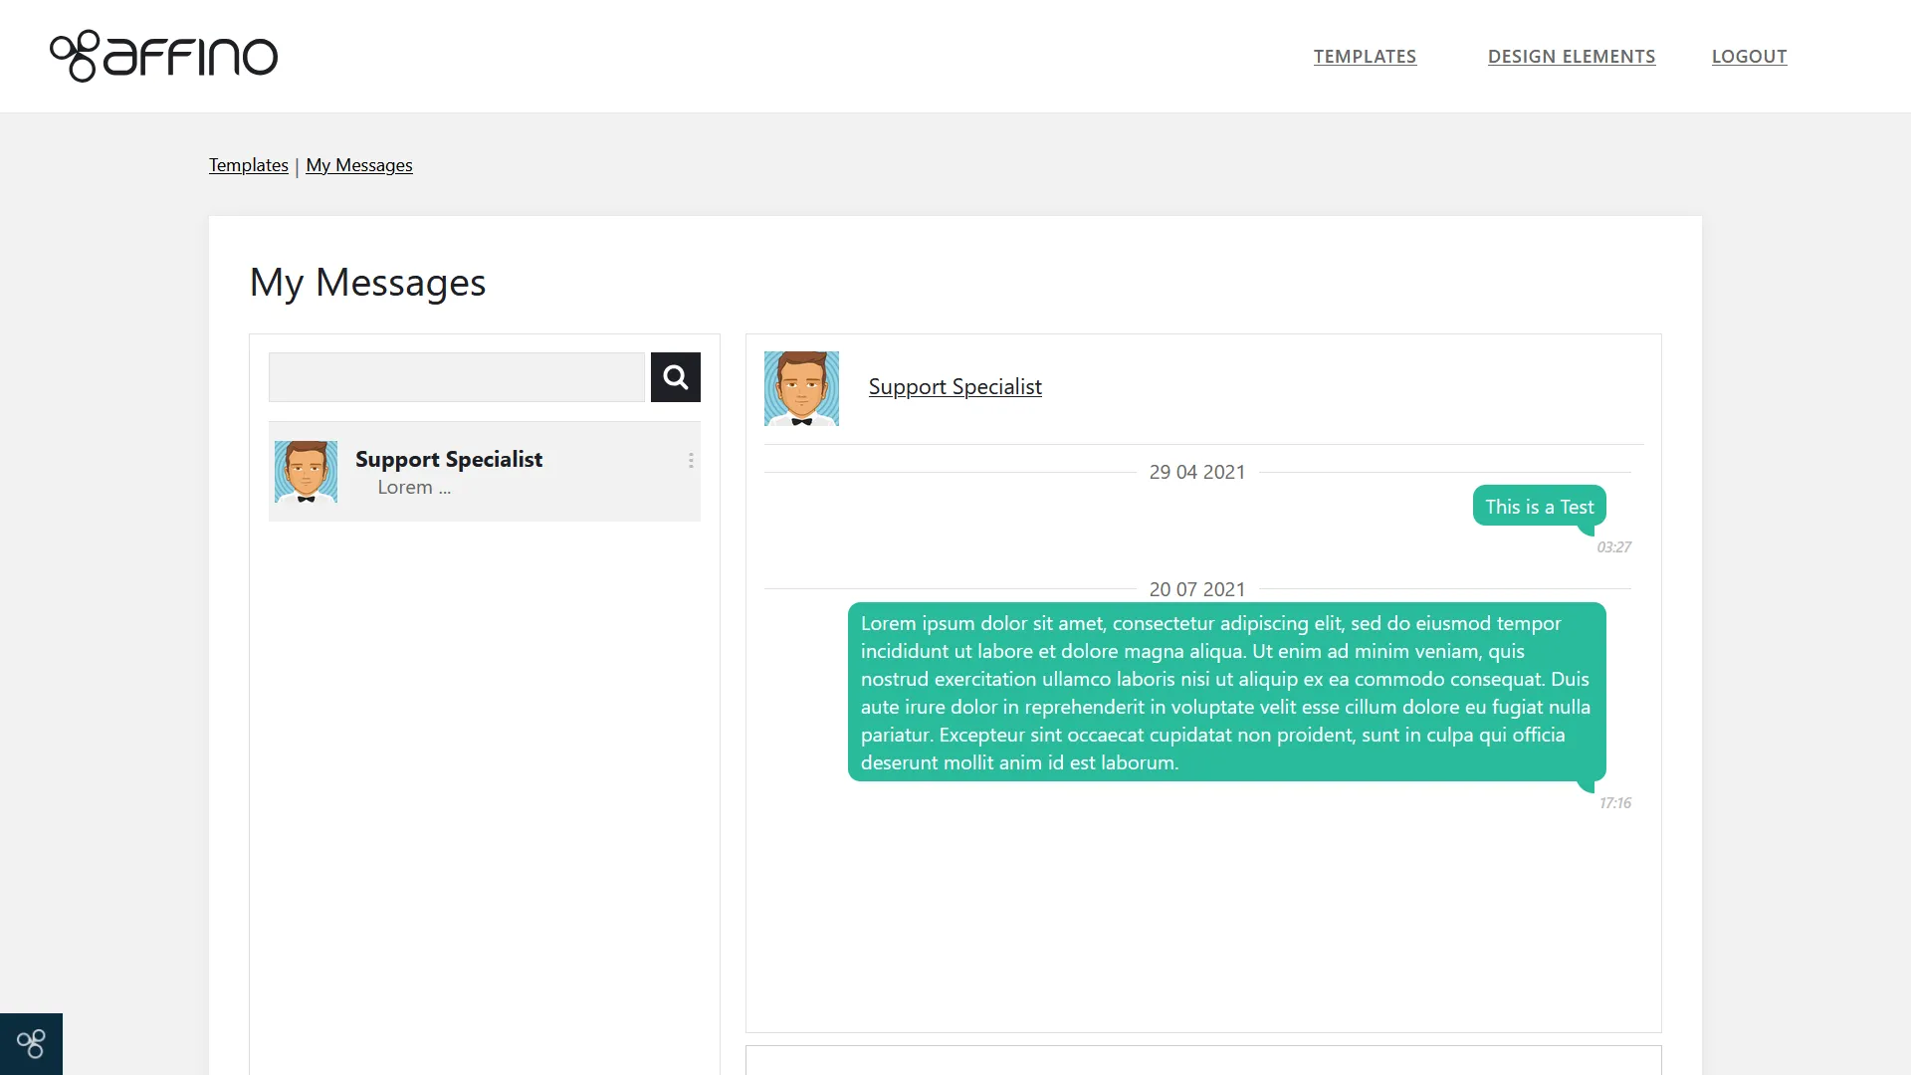Open the Design Elements menu item
The width and height of the screenshot is (1911, 1075).
click(x=1571, y=57)
